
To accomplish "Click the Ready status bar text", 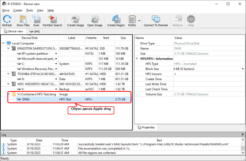I will (5, 158).
